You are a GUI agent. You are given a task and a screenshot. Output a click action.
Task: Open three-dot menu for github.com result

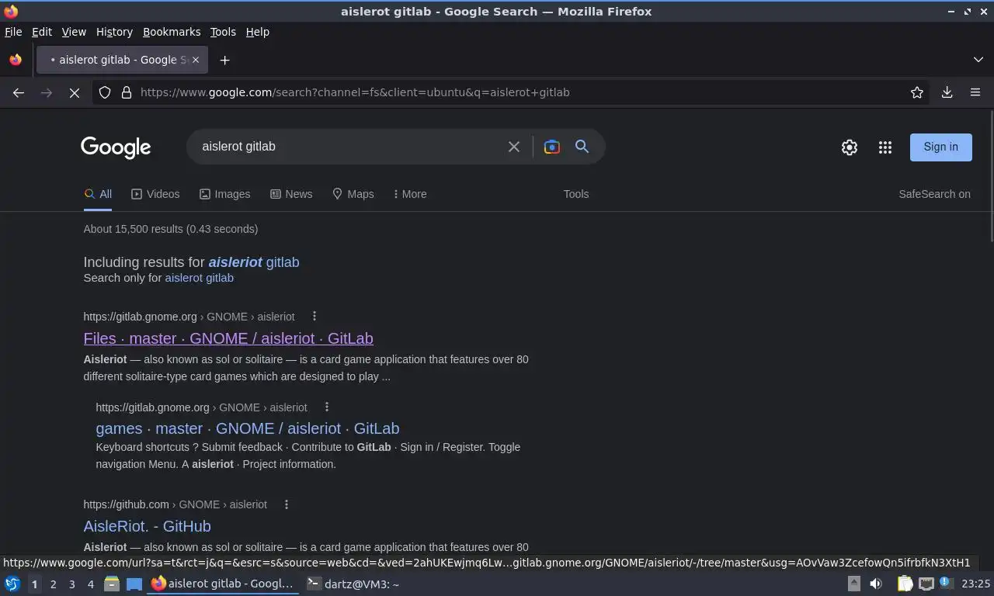(x=287, y=504)
